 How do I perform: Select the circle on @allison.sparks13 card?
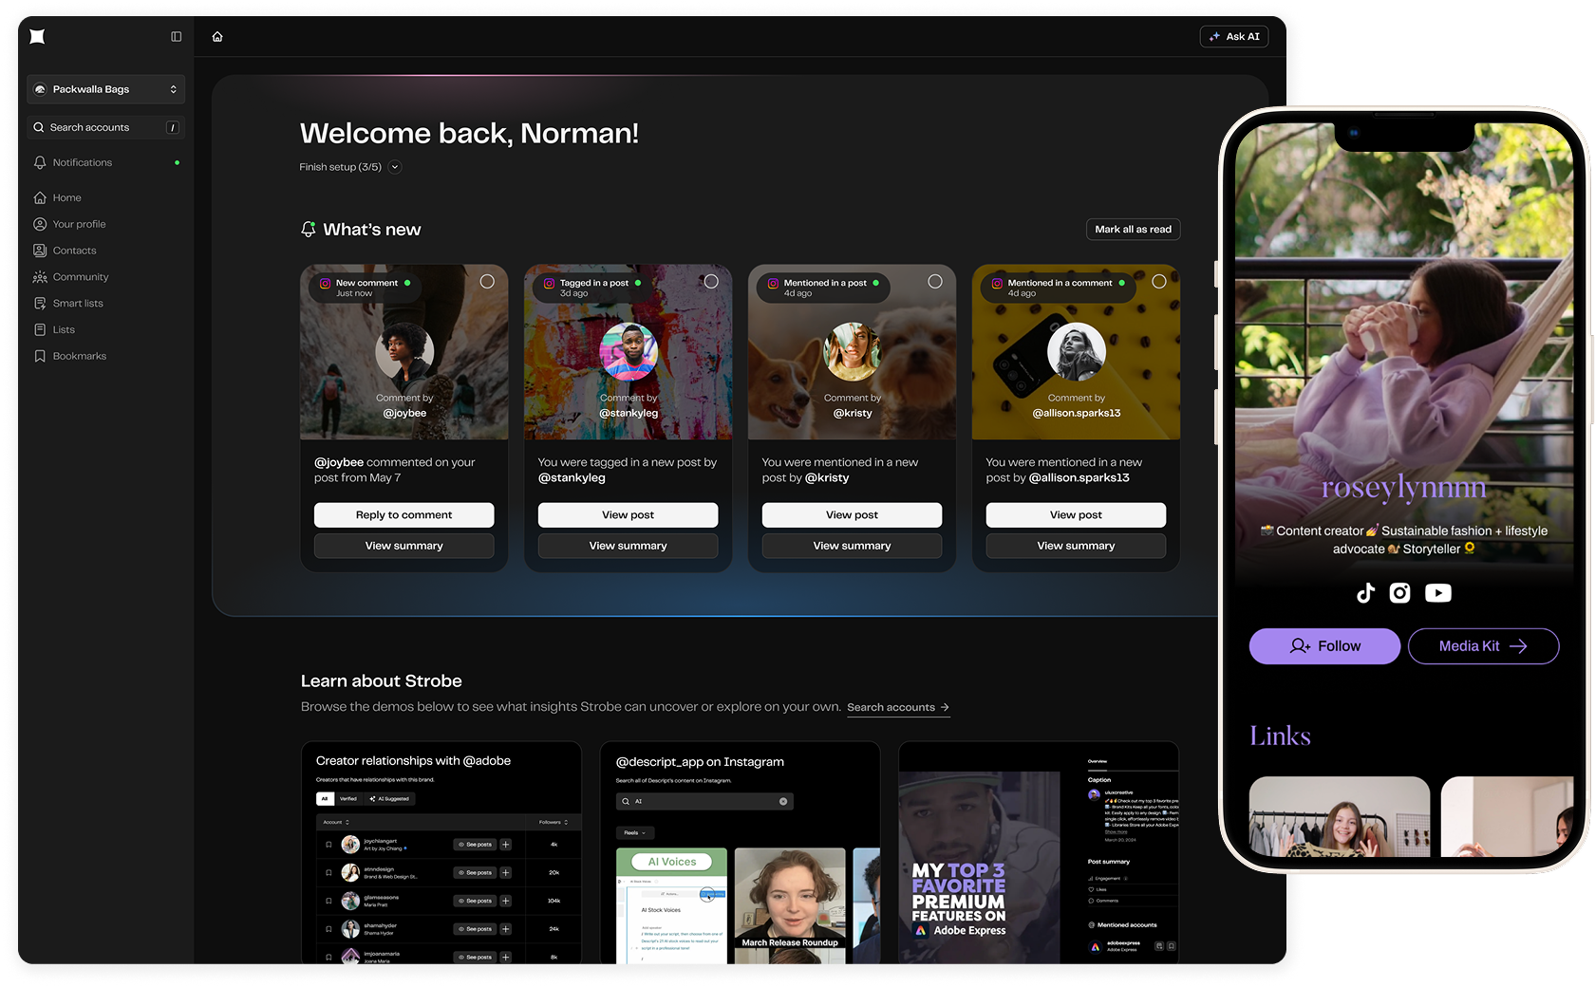pyautogui.click(x=1159, y=282)
